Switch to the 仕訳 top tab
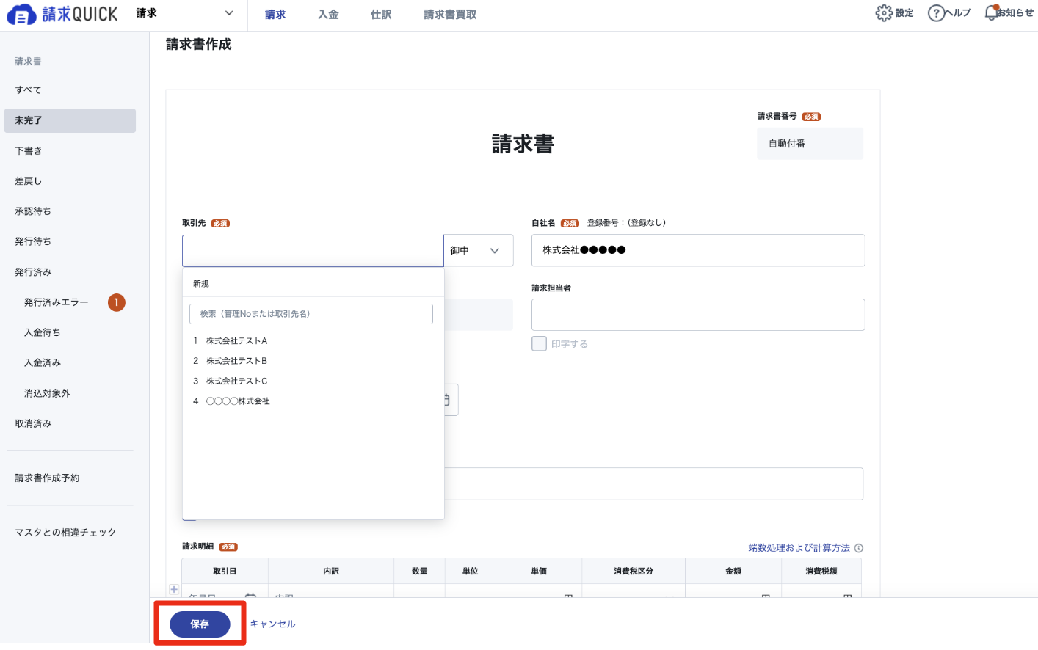 [381, 15]
